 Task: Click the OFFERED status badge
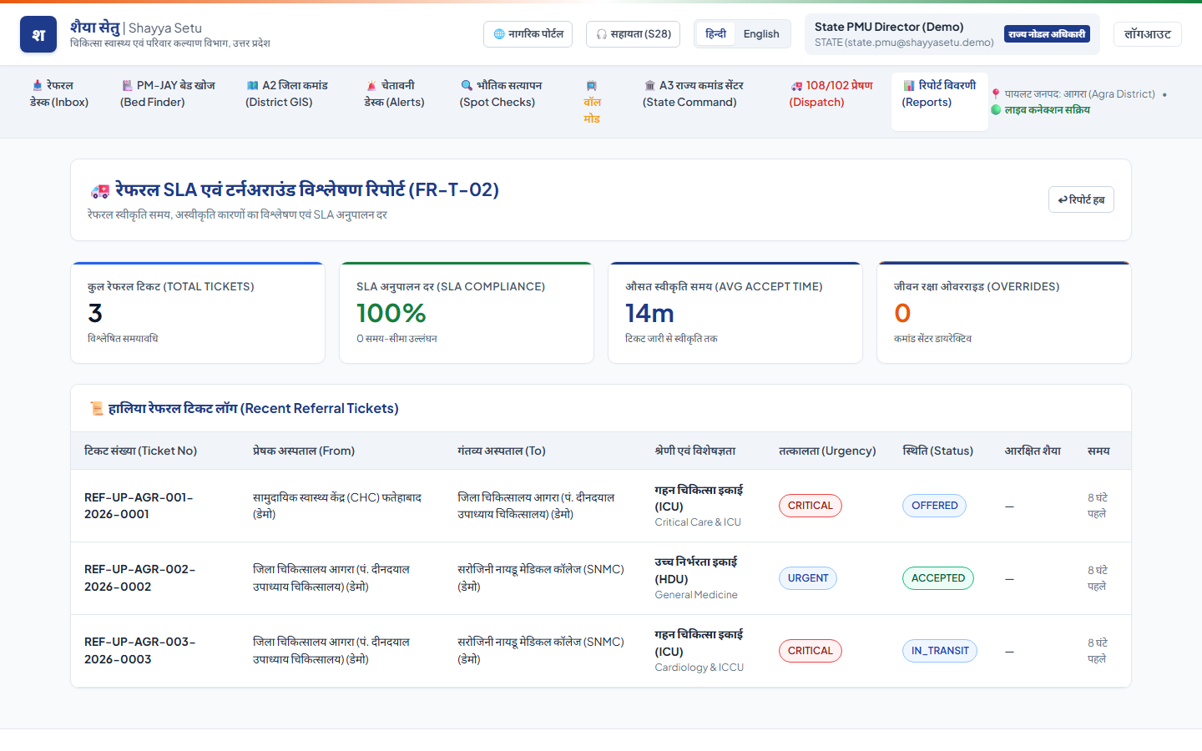tap(934, 506)
